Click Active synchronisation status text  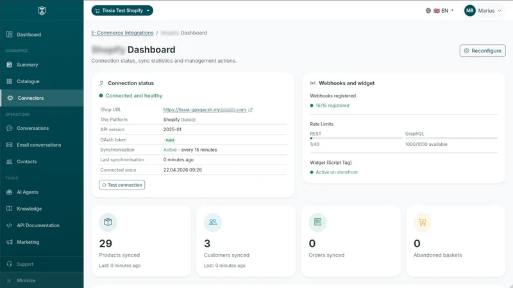pos(170,150)
